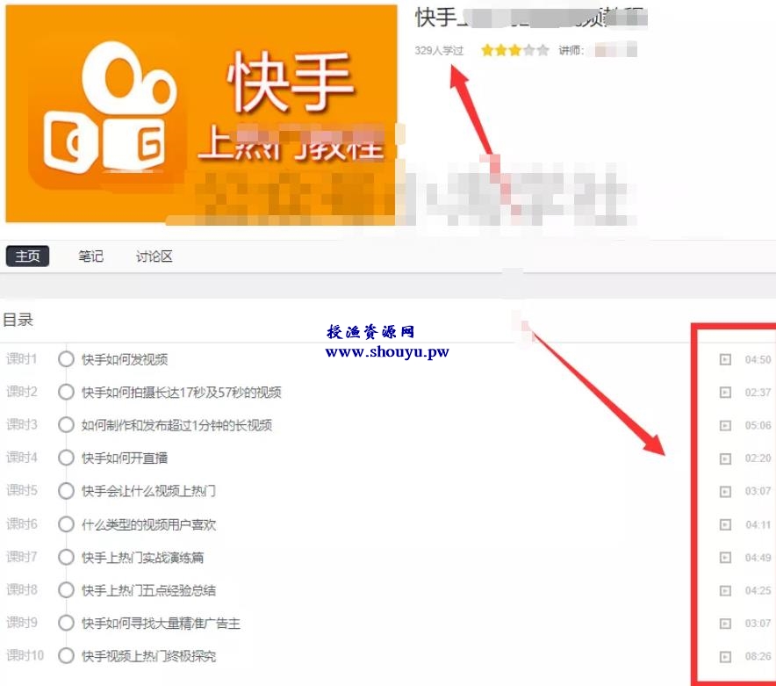The width and height of the screenshot is (776, 686).
Task: Select circle marker for 课时7 lesson
Action: click(x=66, y=557)
